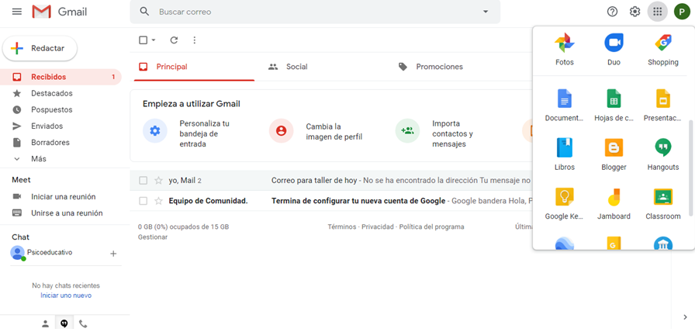Click the Buscar correo search field
Screen dimensions: 695x332
[315, 12]
